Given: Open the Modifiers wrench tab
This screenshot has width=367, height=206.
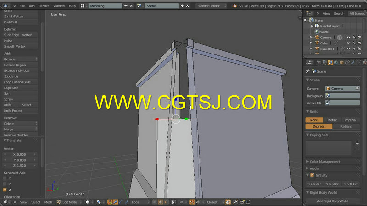Looking at the screenshot, I should [x=353, y=62].
